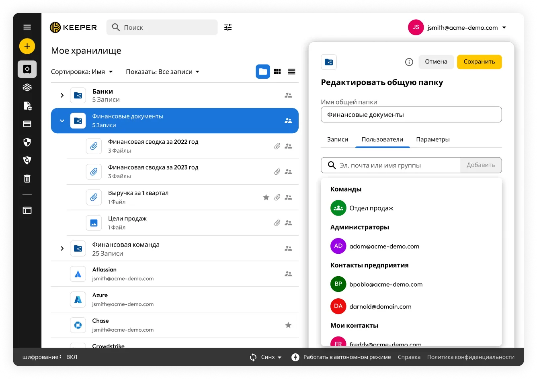The height and width of the screenshot is (379, 537).
Task: Click the email or group name field
Action: 391,165
